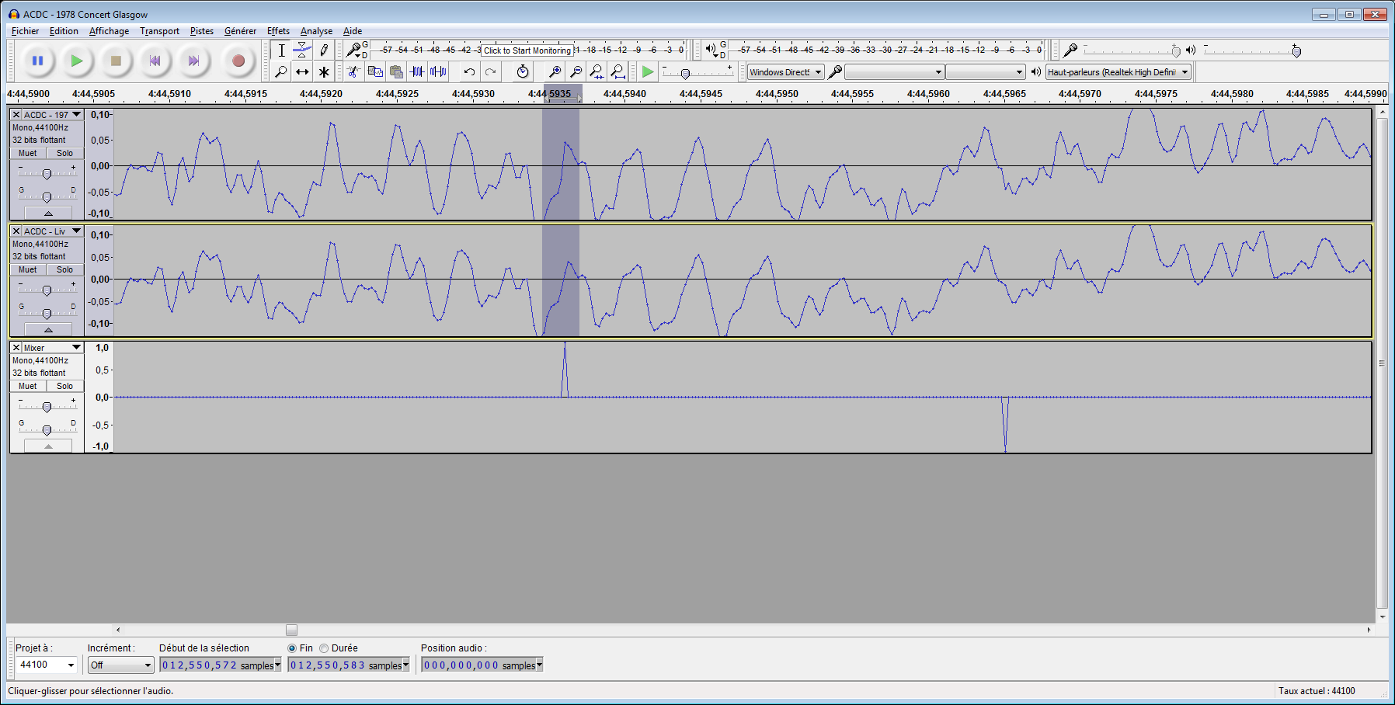Select the Time Shift tool
Viewport: 1395px width, 705px height.
point(302,71)
